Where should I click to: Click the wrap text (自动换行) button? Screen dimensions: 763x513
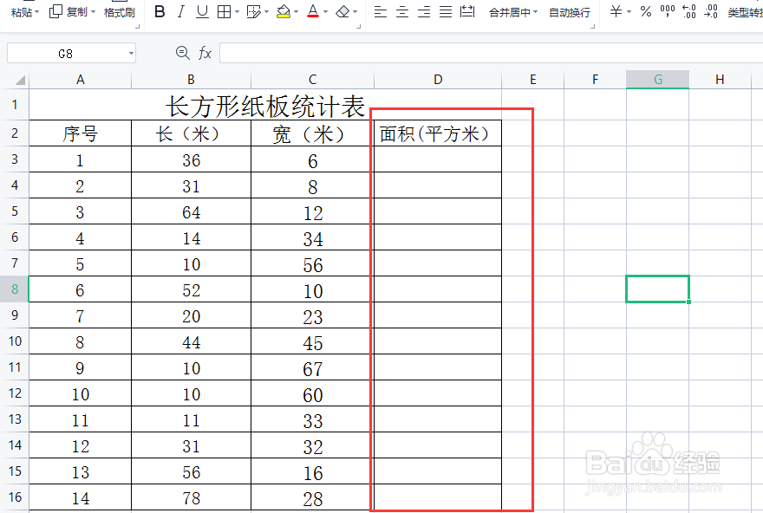pyautogui.click(x=570, y=13)
